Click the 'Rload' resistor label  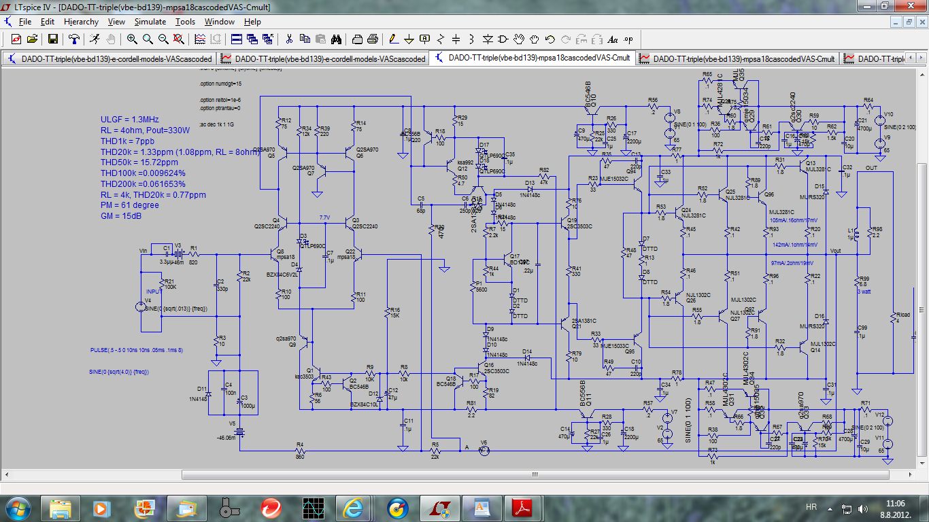(x=902, y=315)
